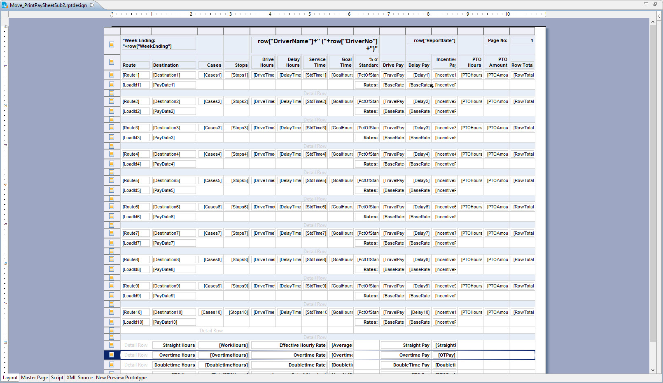This screenshot has height=383, width=663.
Task: Select the New Preview Prototype tab
Action: [121, 378]
